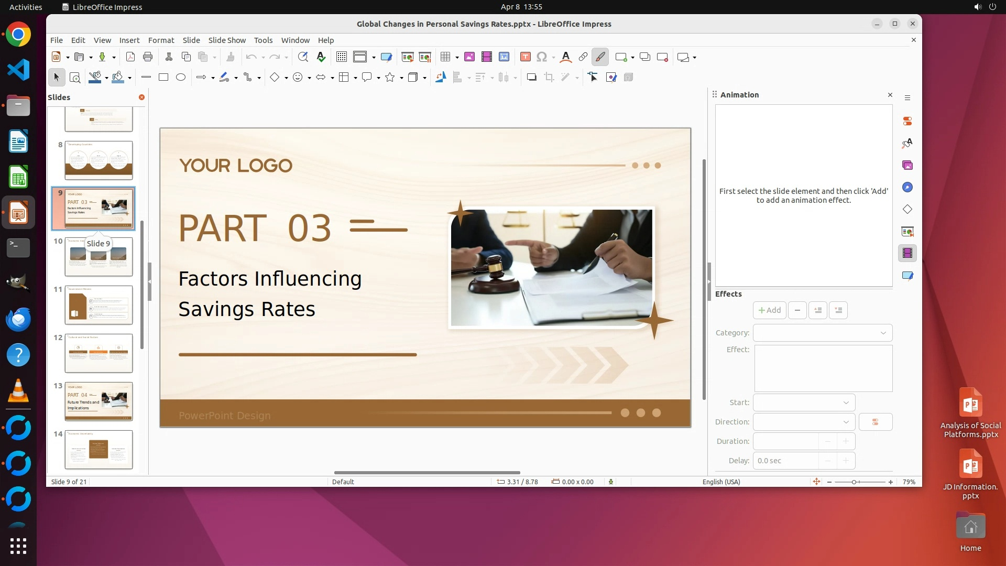1006x566 pixels.
Task: Open the Stars and Banners shapes dropdown arrow
Action: 401,78
